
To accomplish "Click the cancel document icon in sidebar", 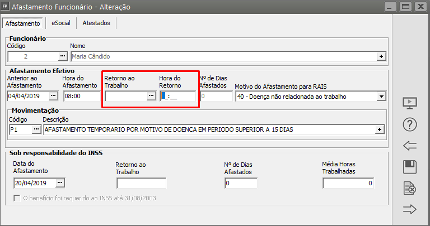I will pos(410,188).
